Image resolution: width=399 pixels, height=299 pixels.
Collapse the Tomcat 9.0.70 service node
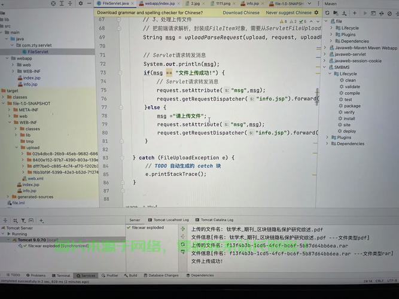point(8,240)
